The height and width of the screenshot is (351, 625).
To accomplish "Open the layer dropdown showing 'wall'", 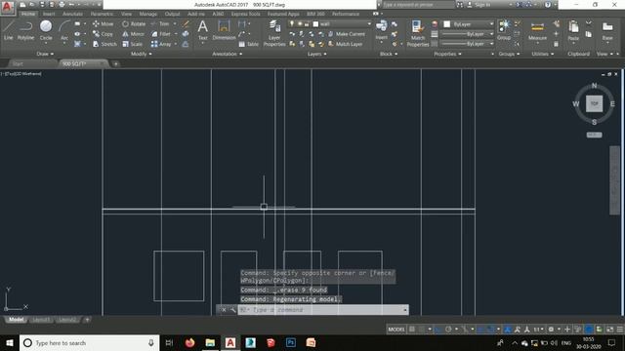I will (x=330, y=23).
